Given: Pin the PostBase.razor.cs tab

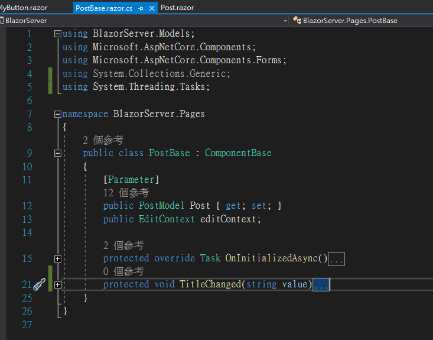Looking at the screenshot, I should [x=141, y=8].
